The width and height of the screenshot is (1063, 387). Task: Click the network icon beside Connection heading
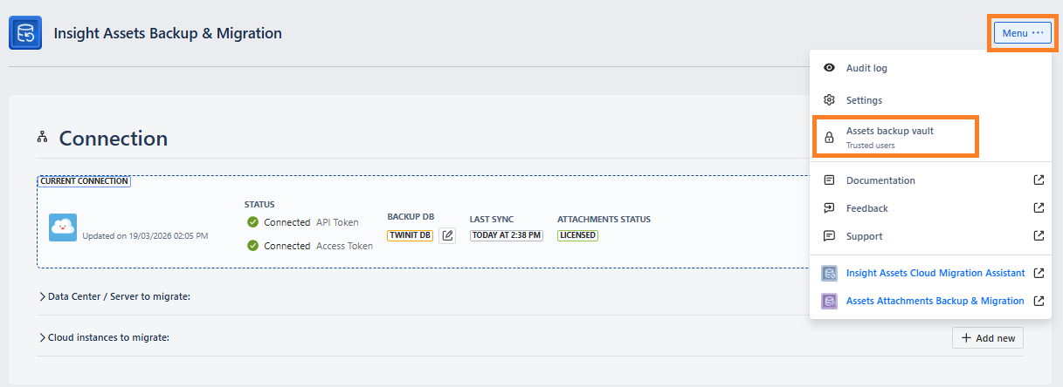[x=42, y=137]
